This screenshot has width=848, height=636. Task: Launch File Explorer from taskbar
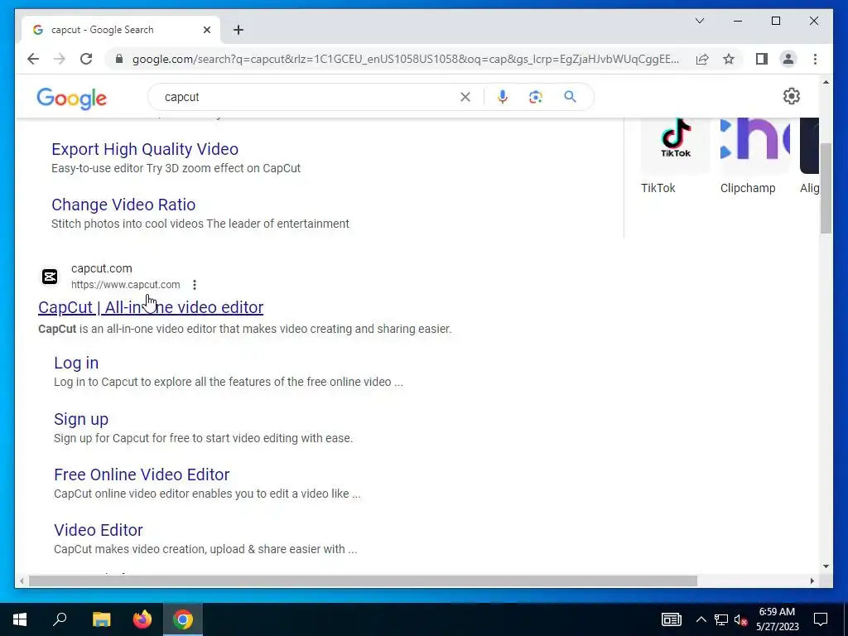pyautogui.click(x=101, y=619)
